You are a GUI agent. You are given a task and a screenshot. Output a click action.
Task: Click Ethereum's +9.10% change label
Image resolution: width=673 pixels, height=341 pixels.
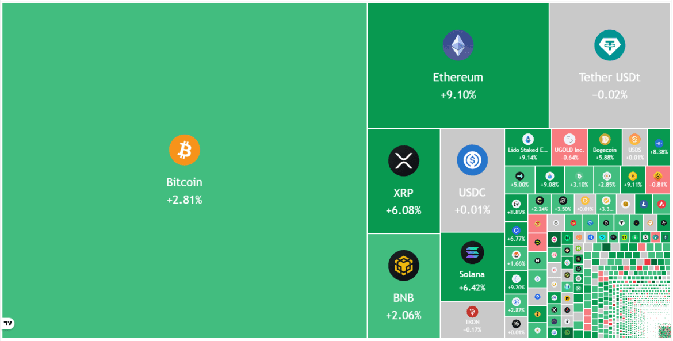point(458,95)
